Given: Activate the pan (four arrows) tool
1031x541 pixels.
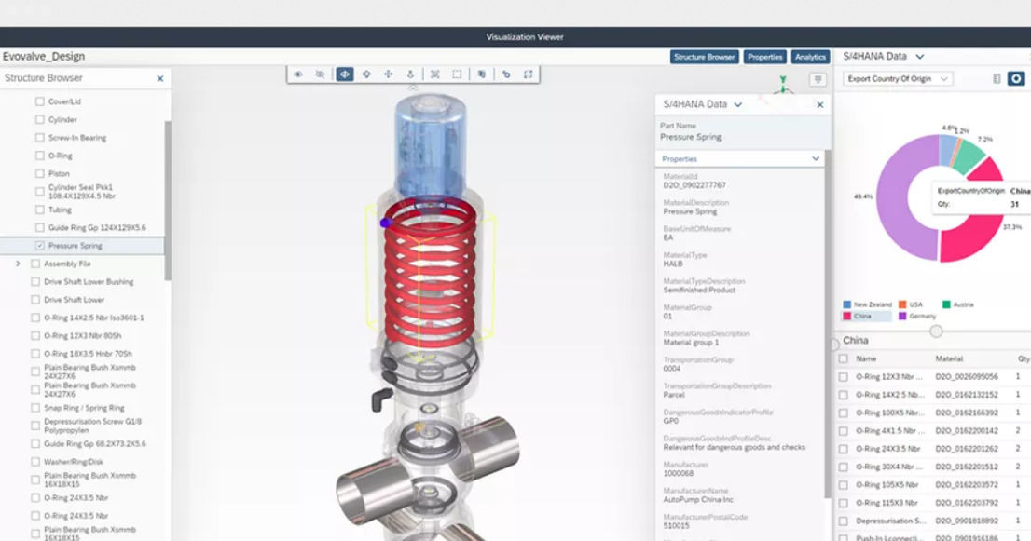Looking at the screenshot, I should point(388,74).
